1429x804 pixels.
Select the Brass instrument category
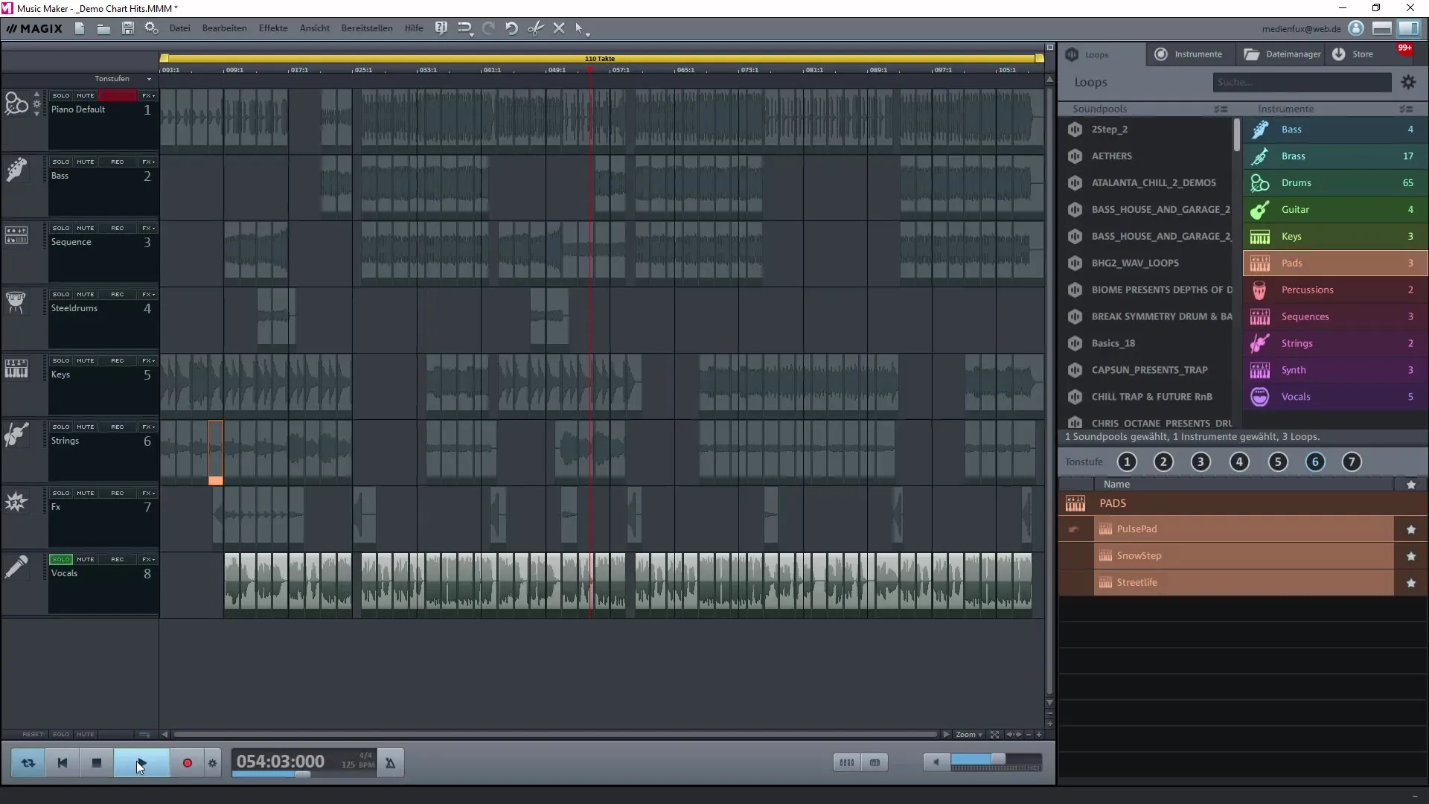[x=1334, y=156]
